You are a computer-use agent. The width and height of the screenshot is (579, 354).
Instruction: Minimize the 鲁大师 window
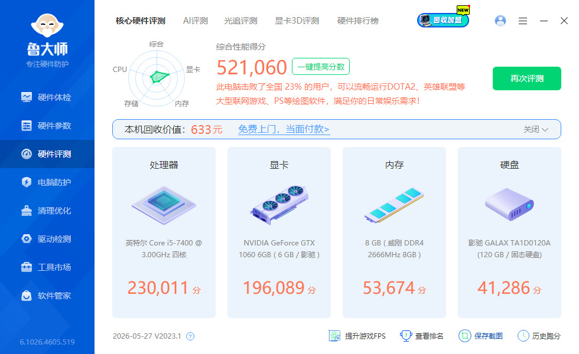tap(544, 21)
